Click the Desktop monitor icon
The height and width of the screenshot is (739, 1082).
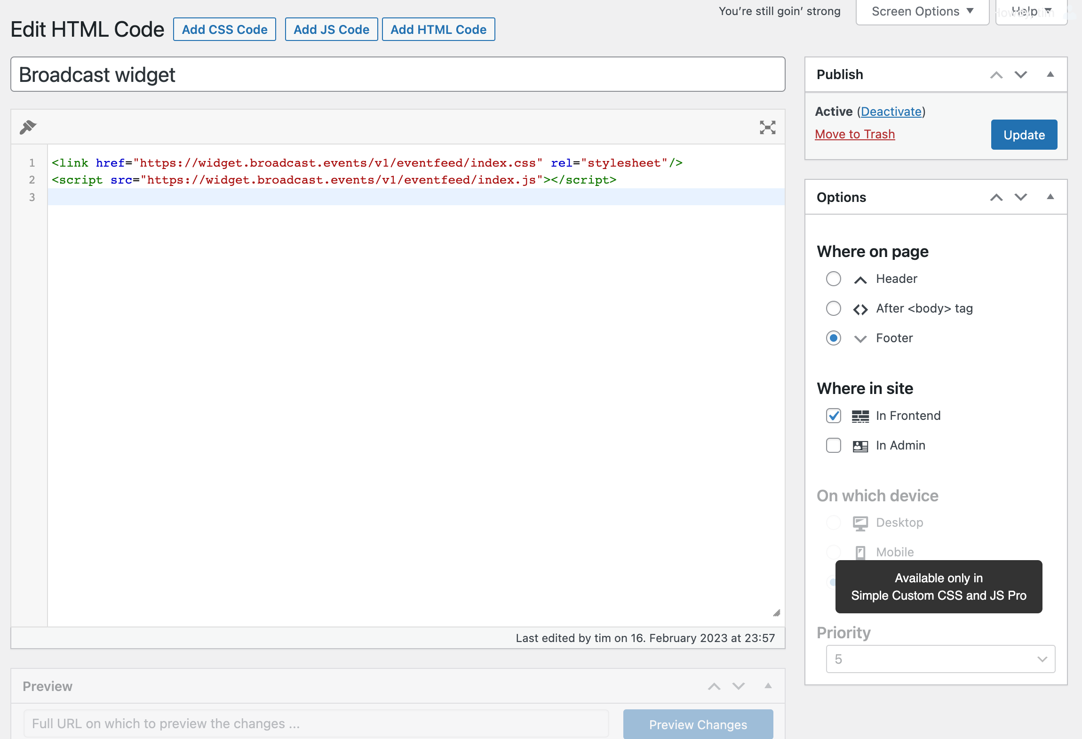860,523
